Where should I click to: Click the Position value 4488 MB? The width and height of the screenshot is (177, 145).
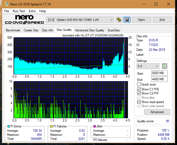click(x=163, y=135)
